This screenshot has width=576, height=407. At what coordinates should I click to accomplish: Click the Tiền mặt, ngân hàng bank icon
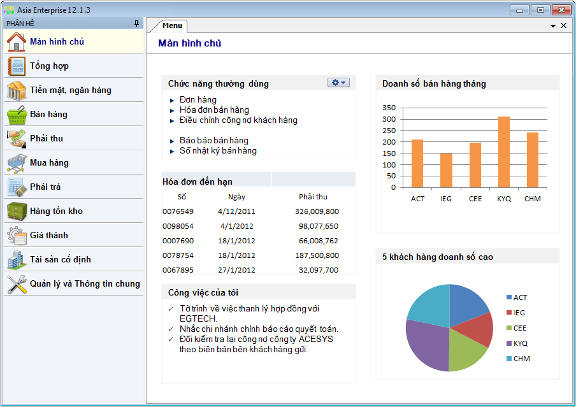point(17,90)
